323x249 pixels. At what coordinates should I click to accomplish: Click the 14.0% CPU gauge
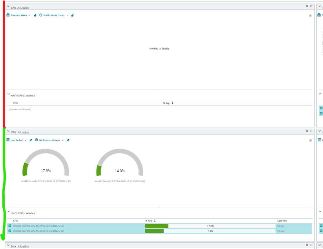[x=120, y=163]
